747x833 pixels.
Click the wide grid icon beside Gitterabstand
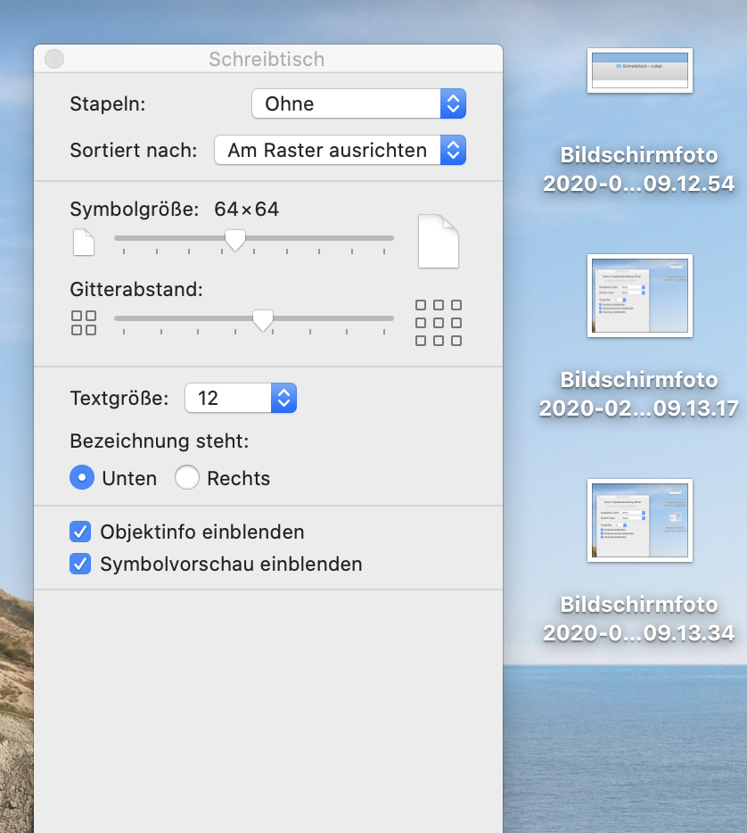439,323
